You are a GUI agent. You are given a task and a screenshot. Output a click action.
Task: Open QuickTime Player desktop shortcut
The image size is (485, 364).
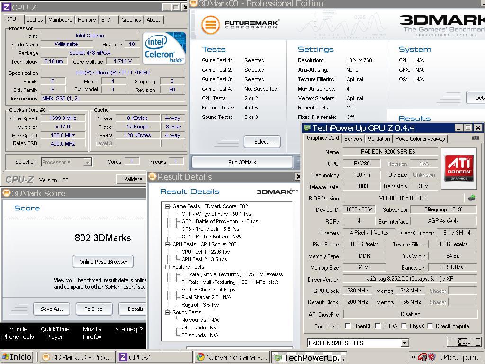(x=55, y=333)
